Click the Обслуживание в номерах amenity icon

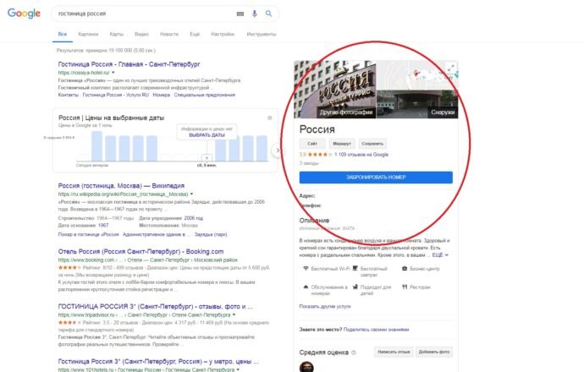306,287
